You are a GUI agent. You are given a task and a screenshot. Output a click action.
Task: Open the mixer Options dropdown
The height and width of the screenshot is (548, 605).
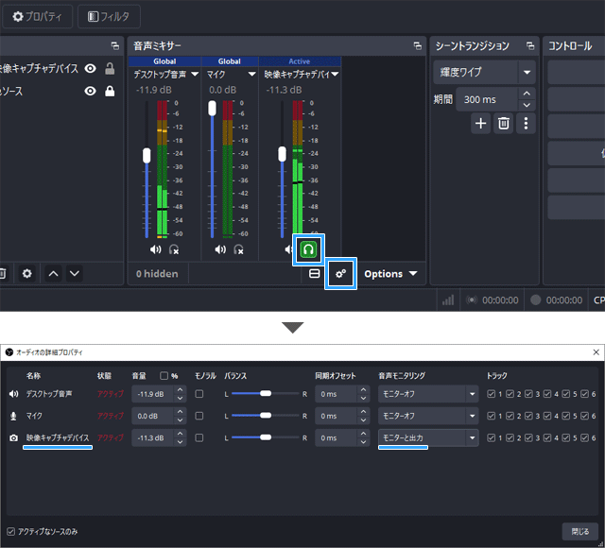tap(390, 274)
